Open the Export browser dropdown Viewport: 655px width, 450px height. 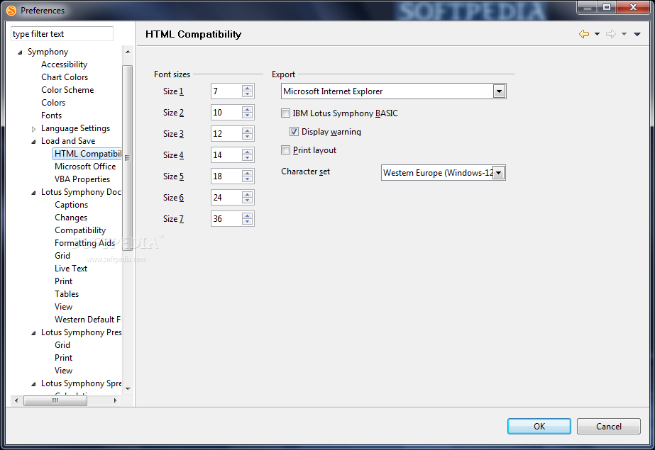[x=499, y=91]
